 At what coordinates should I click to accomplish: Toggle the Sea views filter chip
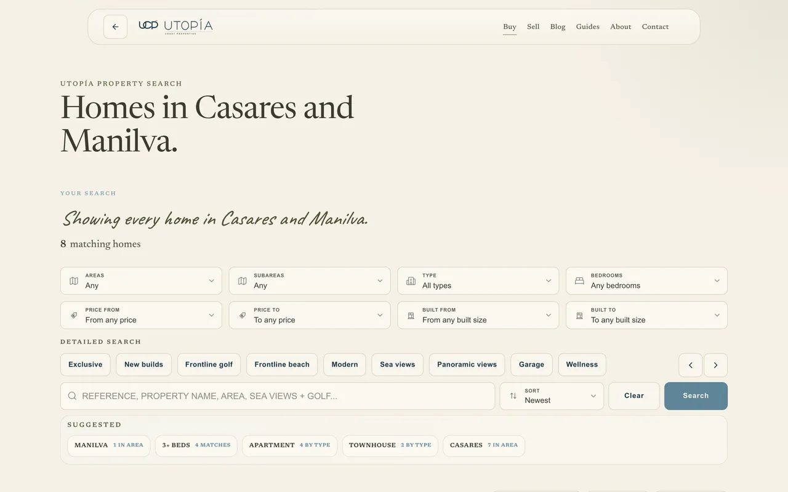pyautogui.click(x=398, y=365)
